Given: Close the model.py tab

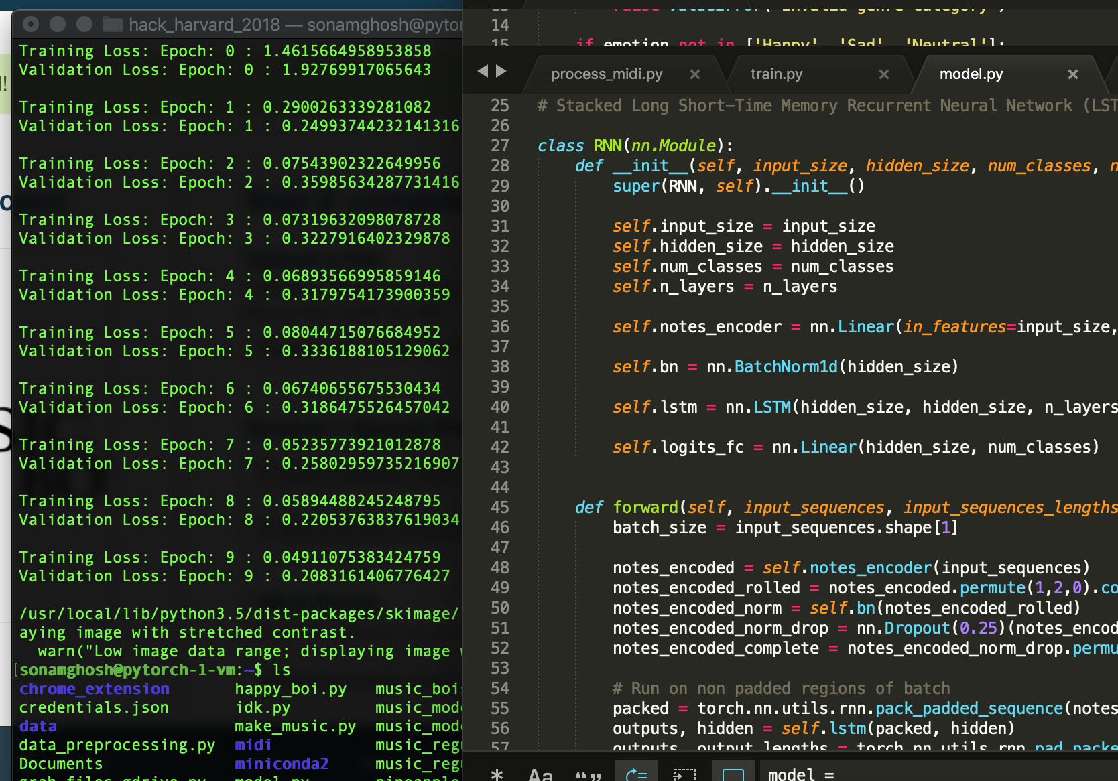Looking at the screenshot, I should click(1072, 74).
